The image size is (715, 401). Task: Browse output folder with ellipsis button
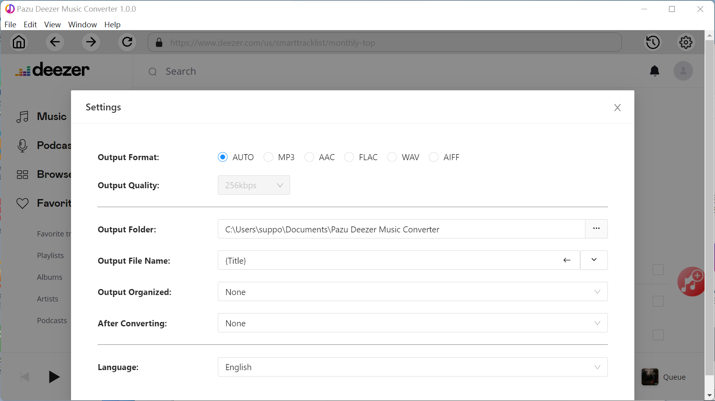596,229
